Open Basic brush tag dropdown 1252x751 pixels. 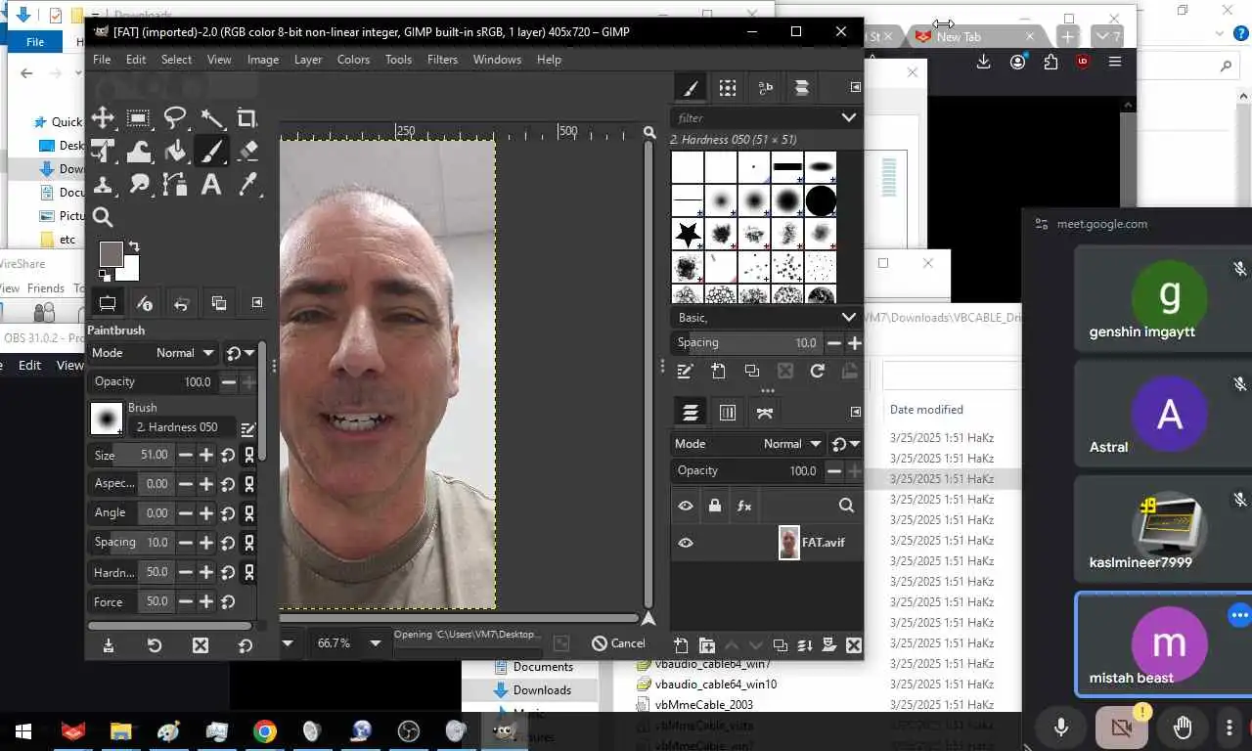click(767, 318)
